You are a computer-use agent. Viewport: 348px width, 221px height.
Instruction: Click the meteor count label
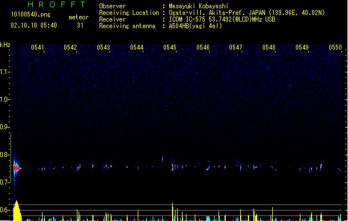(x=79, y=17)
